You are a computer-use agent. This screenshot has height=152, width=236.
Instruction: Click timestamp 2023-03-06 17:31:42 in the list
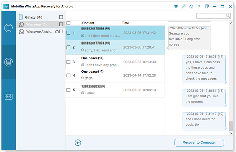click(x=140, y=33)
